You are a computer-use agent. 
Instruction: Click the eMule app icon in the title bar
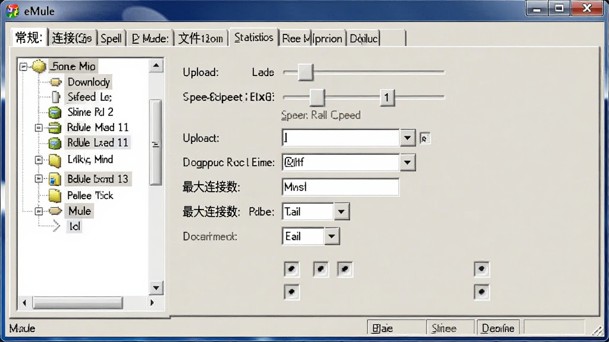(x=12, y=11)
